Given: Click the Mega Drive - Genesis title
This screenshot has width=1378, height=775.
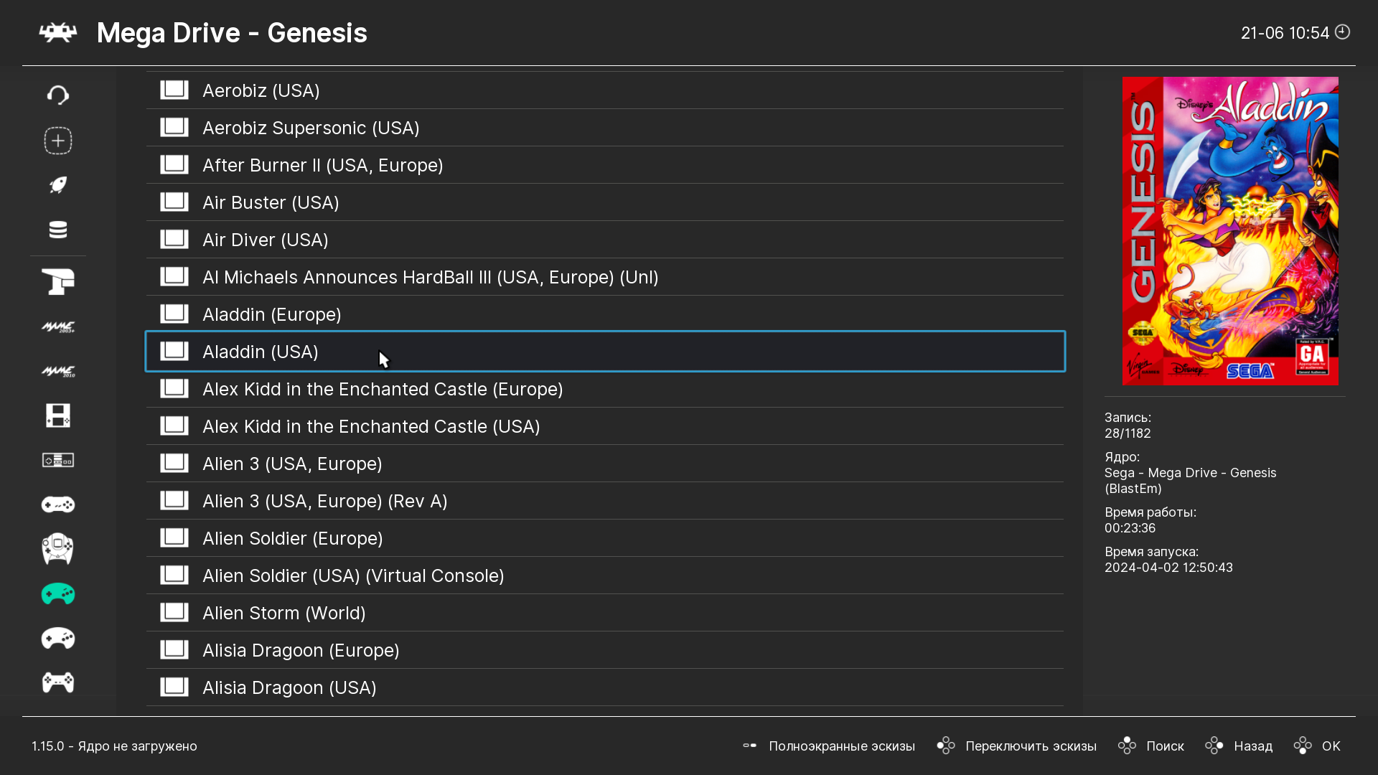Looking at the screenshot, I should (232, 33).
